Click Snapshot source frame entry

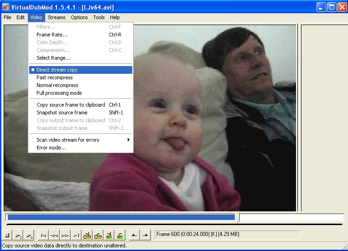tap(81, 113)
